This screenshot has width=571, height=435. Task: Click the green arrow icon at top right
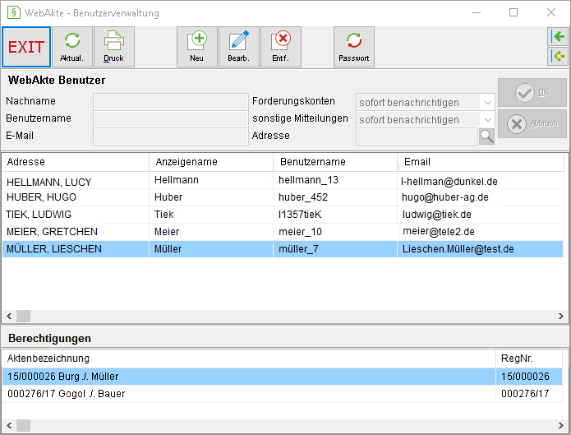tap(558, 36)
